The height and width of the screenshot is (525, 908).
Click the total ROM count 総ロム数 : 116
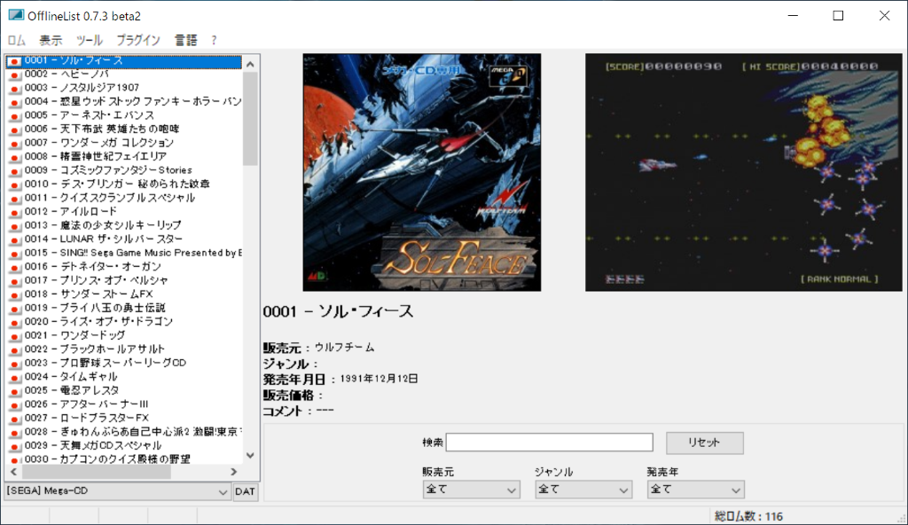pos(748,516)
